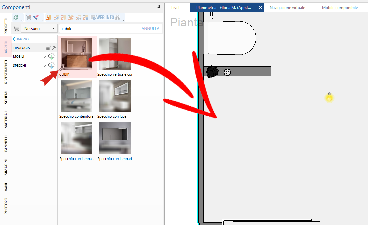Select the toilet shape in plan
This screenshot has width=368, height=225.
[x=230, y=38]
